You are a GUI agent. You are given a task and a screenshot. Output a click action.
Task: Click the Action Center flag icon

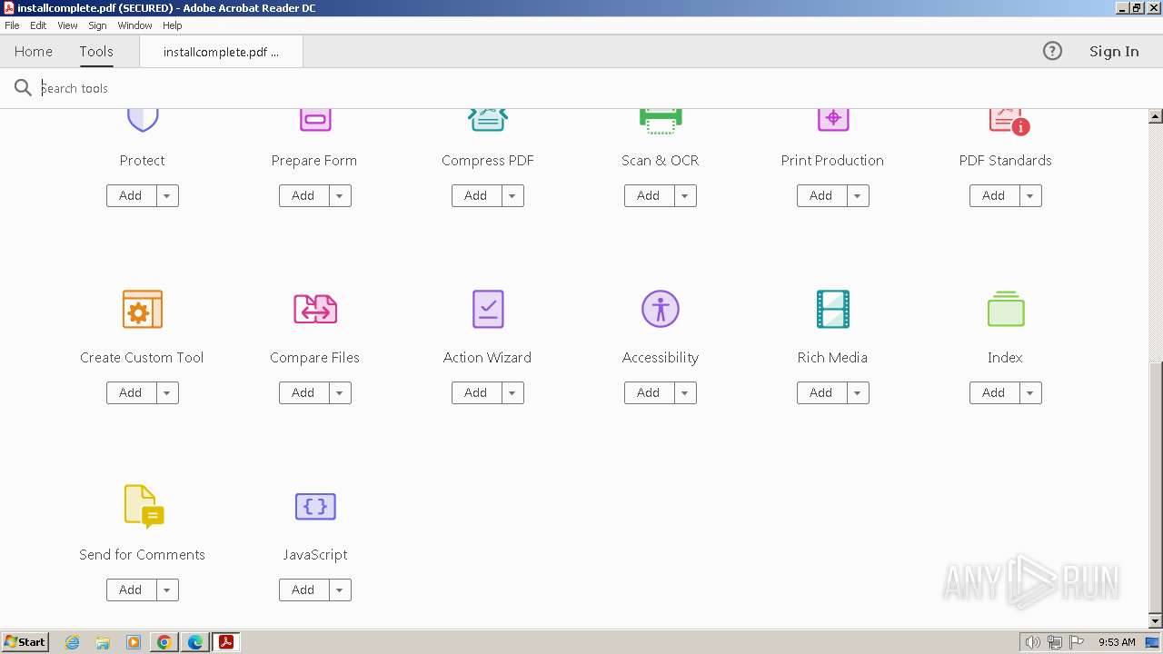pos(1077,642)
